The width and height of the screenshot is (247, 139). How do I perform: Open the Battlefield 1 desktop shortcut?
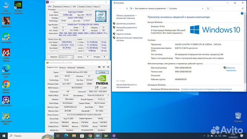pyautogui.click(x=6, y=22)
